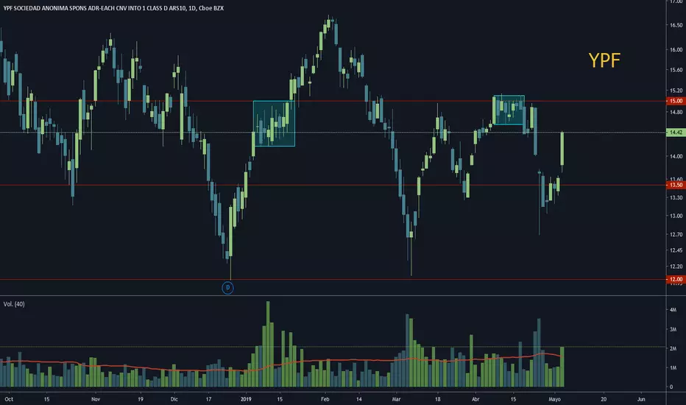Viewport: 686px width, 405px height.
Task: Click the Abr label on time axis
Action: (475, 399)
